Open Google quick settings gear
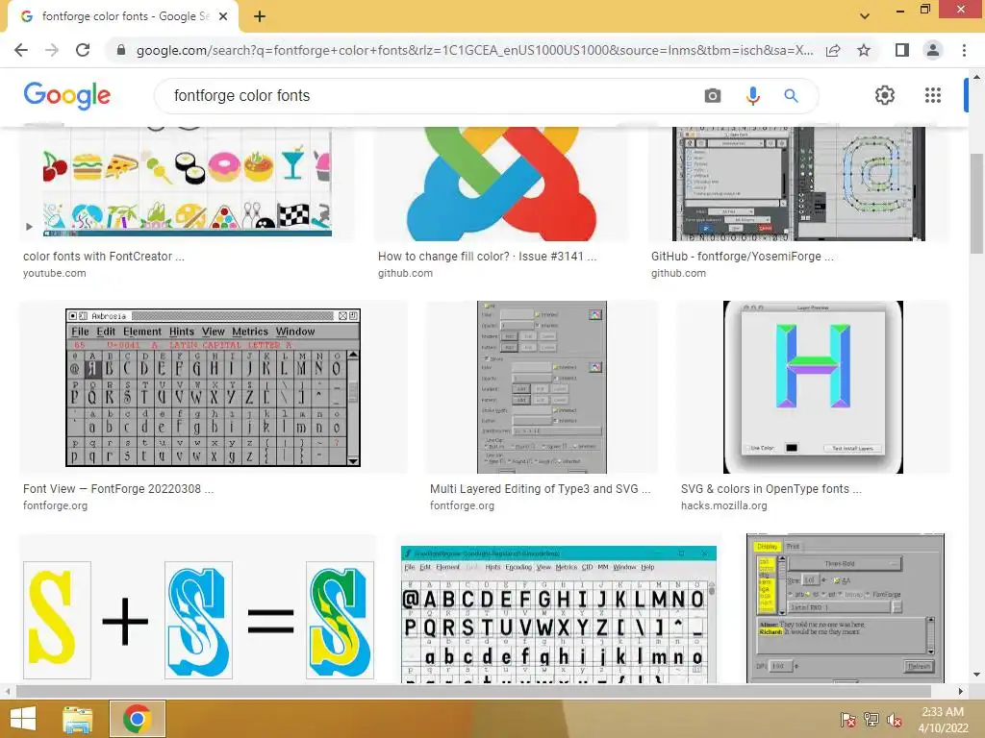The height and width of the screenshot is (738, 985). tap(885, 95)
